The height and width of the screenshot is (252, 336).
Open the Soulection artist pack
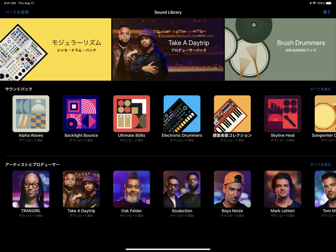(182, 189)
